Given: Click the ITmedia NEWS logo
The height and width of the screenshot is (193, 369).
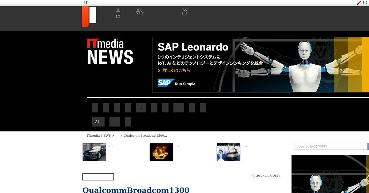Looking at the screenshot, I should pyautogui.click(x=110, y=51).
